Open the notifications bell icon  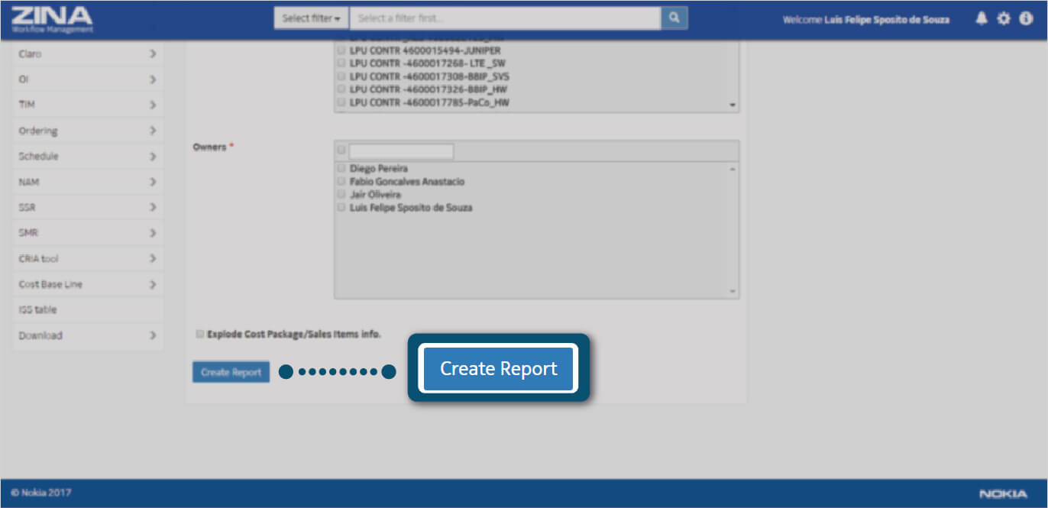point(982,19)
